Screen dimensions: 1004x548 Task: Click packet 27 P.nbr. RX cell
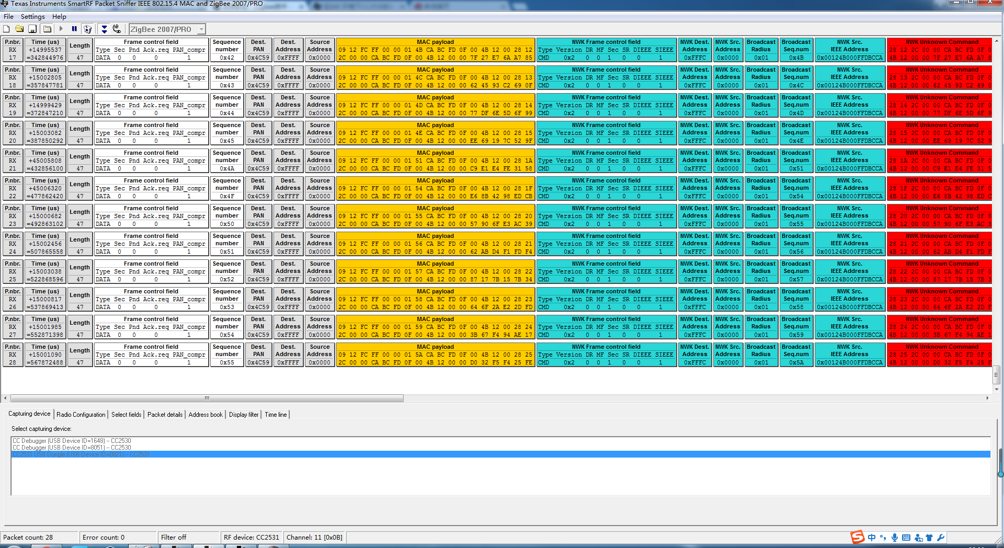click(x=13, y=327)
